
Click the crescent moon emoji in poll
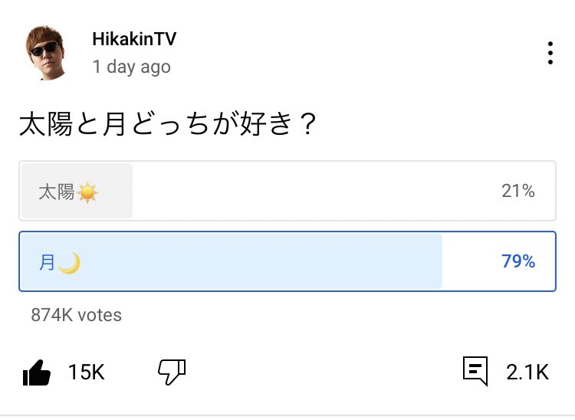(x=70, y=263)
